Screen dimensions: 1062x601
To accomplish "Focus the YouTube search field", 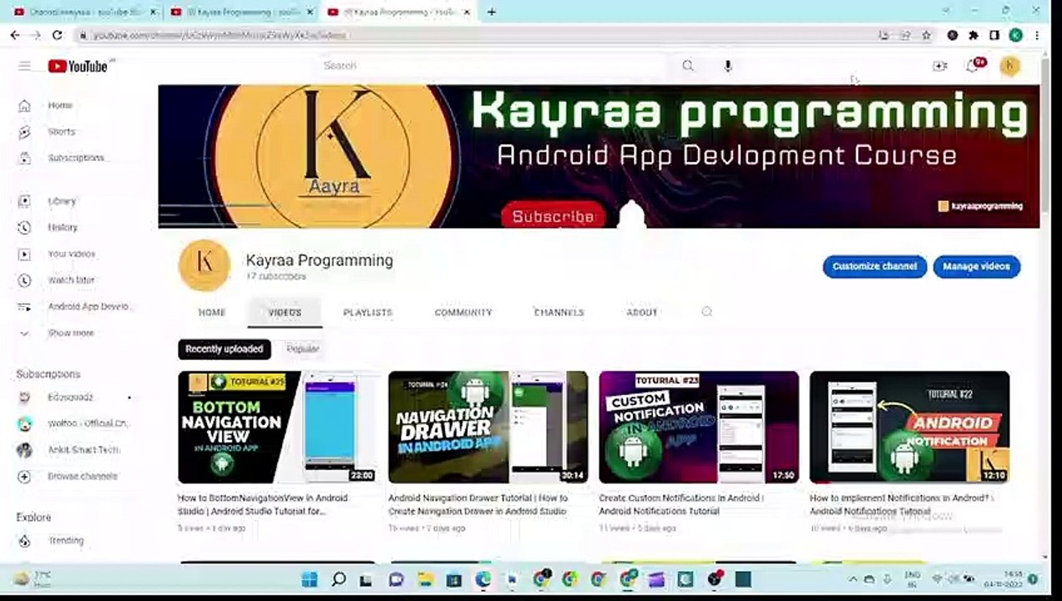I will [x=493, y=65].
